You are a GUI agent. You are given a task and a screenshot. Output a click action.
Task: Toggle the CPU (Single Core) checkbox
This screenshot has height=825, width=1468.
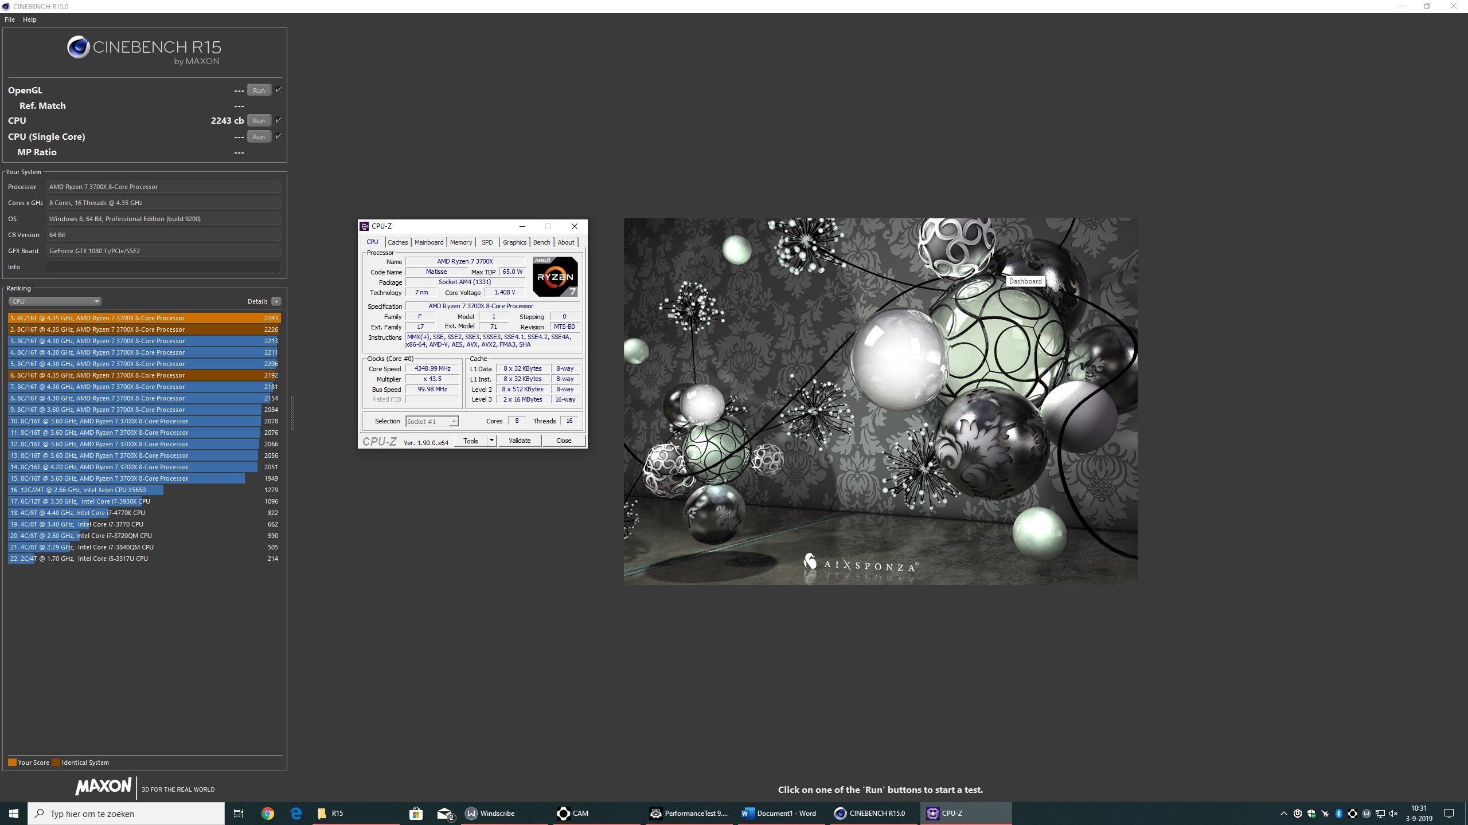[x=278, y=136]
